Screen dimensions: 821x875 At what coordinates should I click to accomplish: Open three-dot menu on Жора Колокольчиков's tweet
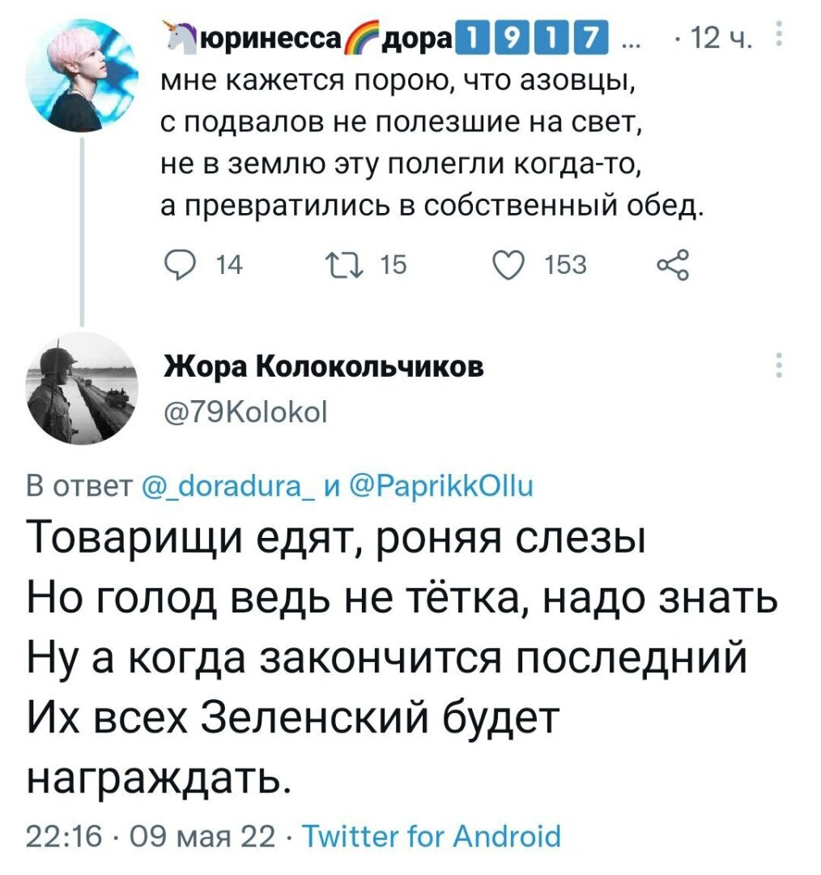[779, 365]
